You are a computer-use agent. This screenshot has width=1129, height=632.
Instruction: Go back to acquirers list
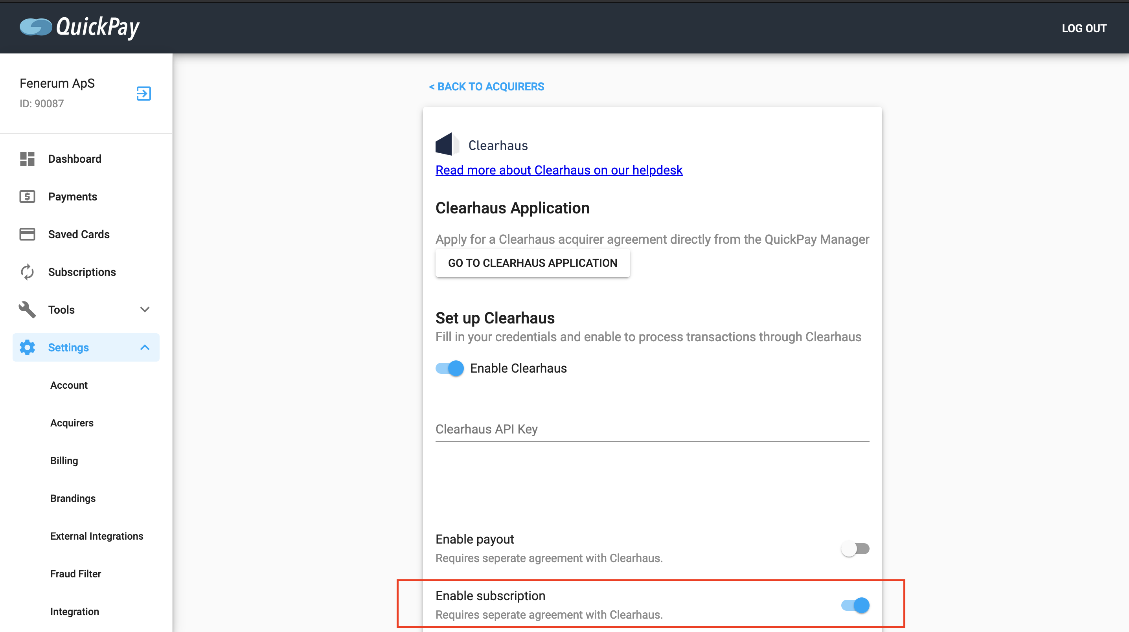coord(487,86)
